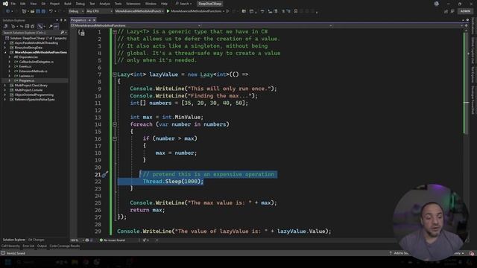The image size is (477, 268).
Task: Collapse if block at line 16
Action: click(x=115, y=138)
